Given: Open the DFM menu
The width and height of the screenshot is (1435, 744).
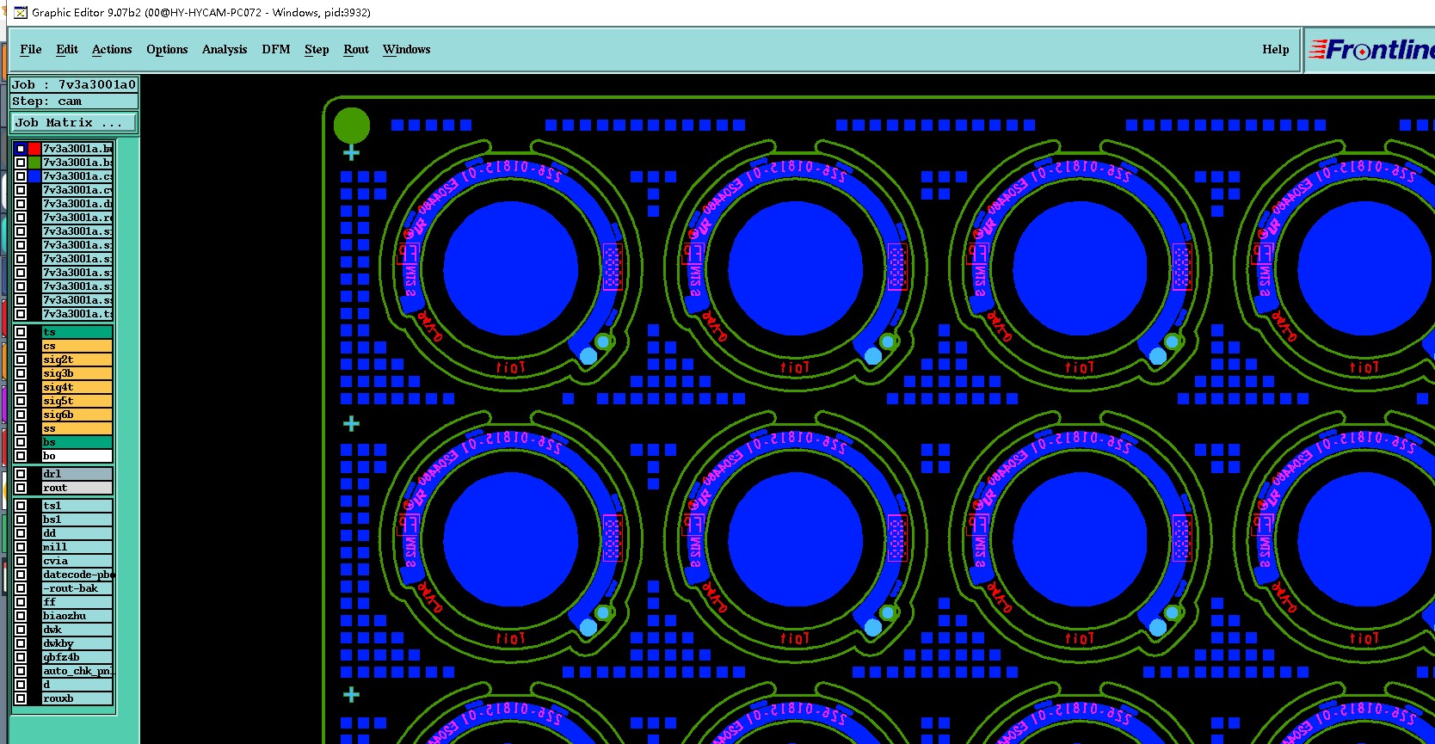Looking at the screenshot, I should pos(276,49).
